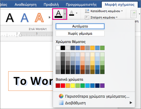Pick black theme color swatch
Screen dimensions: 141x109
click(x=63, y=48)
